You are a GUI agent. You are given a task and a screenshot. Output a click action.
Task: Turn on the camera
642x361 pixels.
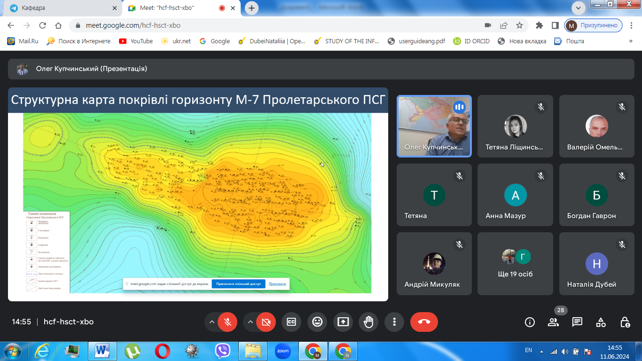pos(266,322)
